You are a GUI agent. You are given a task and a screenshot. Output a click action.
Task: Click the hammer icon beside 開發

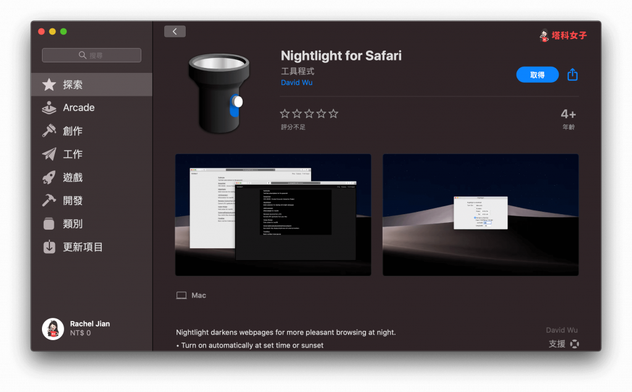pyautogui.click(x=49, y=201)
